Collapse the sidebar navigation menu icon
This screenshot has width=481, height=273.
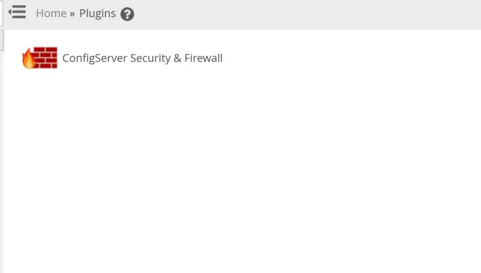[x=17, y=12]
